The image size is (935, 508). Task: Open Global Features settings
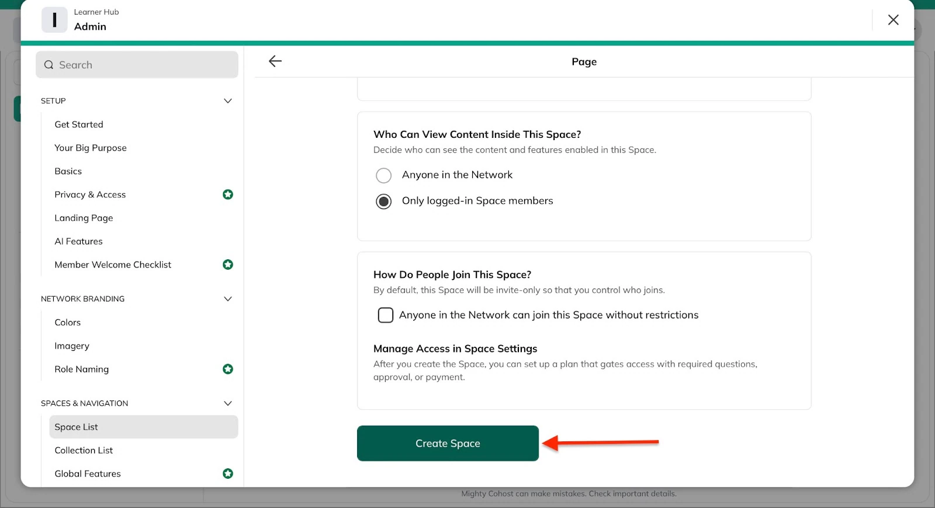(x=88, y=474)
